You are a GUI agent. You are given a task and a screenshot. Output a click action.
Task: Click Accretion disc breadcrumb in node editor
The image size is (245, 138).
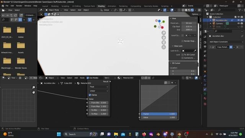coord(49,83)
